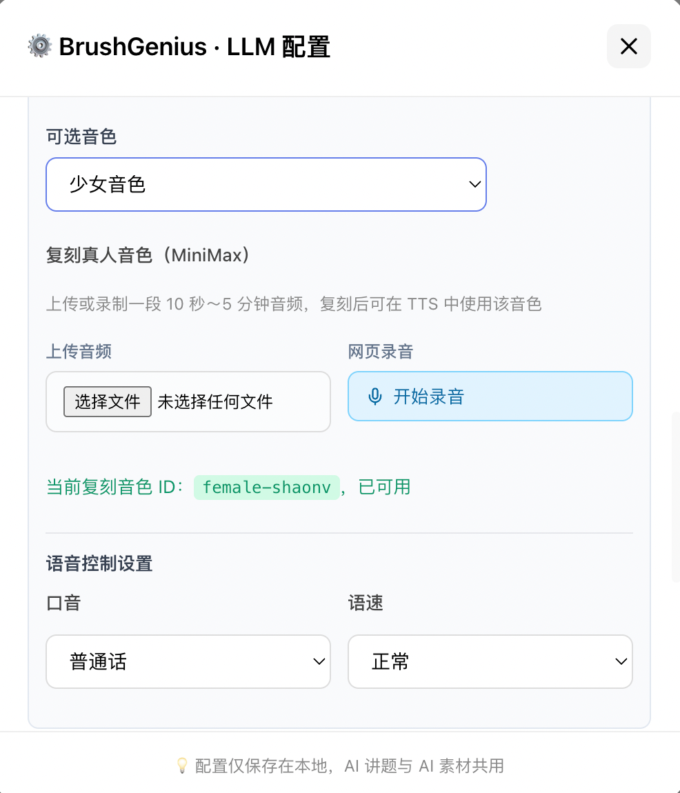Image resolution: width=680 pixels, height=793 pixels.
Task: Click the 可选音色 field label
Action: click(x=81, y=137)
